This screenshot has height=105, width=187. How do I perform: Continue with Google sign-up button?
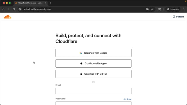pyautogui.click(x=93, y=53)
